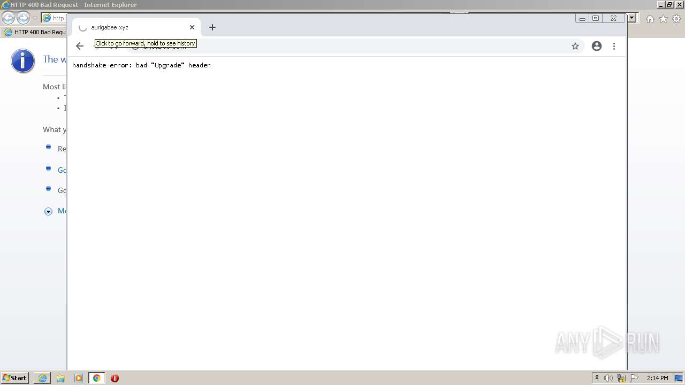Launch Windows Media Player from the taskbar
The width and height of the screenshot is (685, 385).
[79, 378]
